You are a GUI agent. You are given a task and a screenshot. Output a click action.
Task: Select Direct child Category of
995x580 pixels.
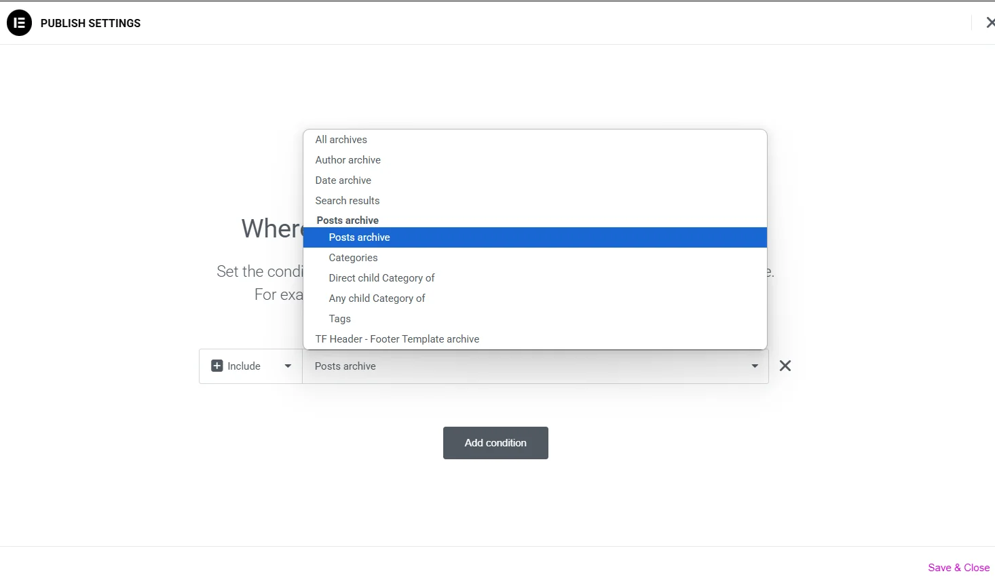[381, 278]
